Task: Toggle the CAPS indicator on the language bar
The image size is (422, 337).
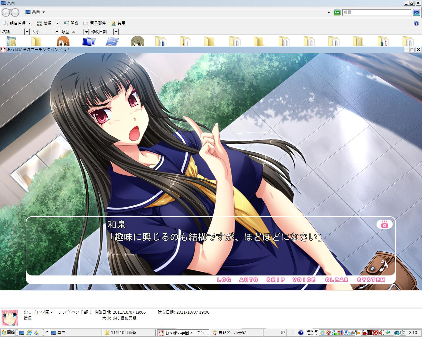Action: click(310, 331)
